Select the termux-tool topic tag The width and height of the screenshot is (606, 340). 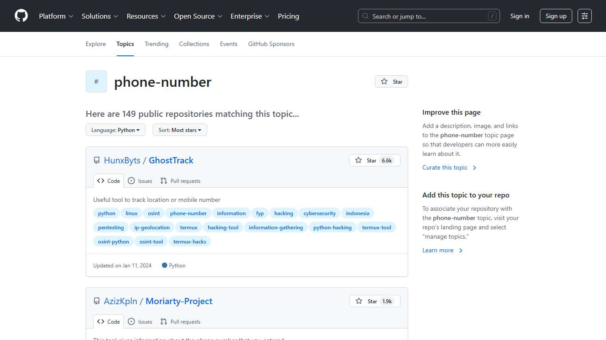[377, 227]
